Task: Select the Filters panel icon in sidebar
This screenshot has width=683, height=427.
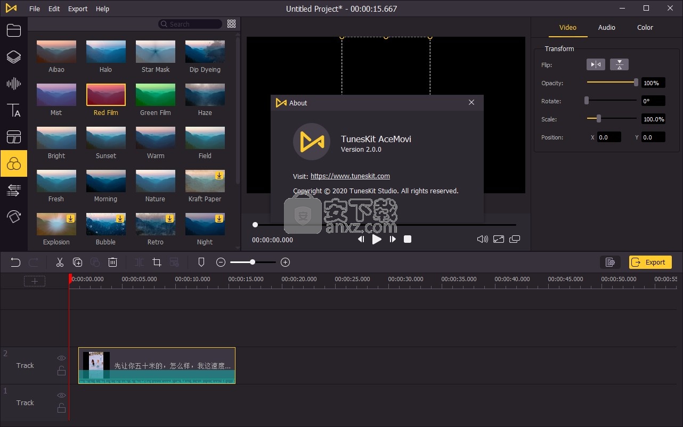Action: tap(14, 163)
